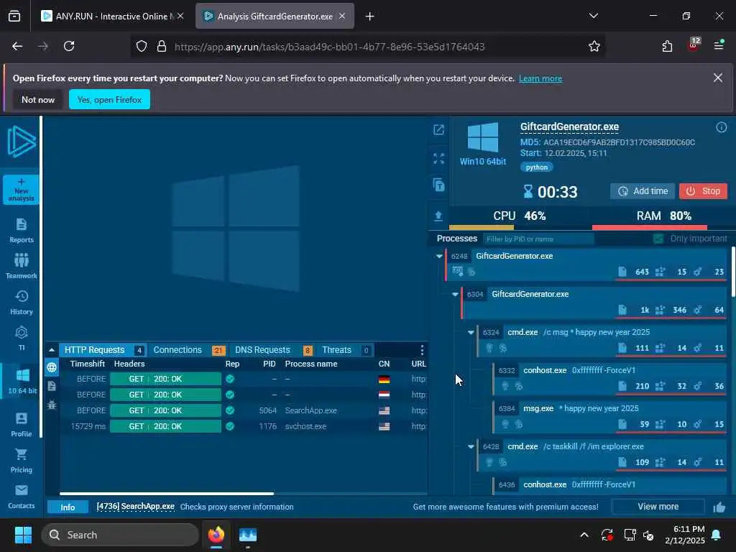
Task: Dismiss the Firefox notification bar
Action: 718,78
